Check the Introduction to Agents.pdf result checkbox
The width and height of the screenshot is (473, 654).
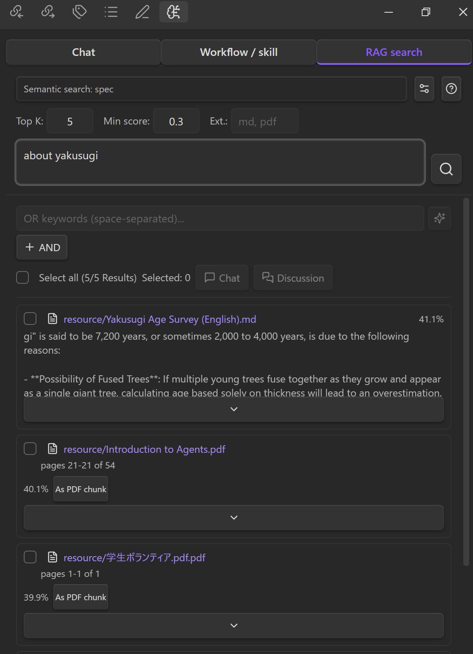pyautogui.click(x=30, y=449)
